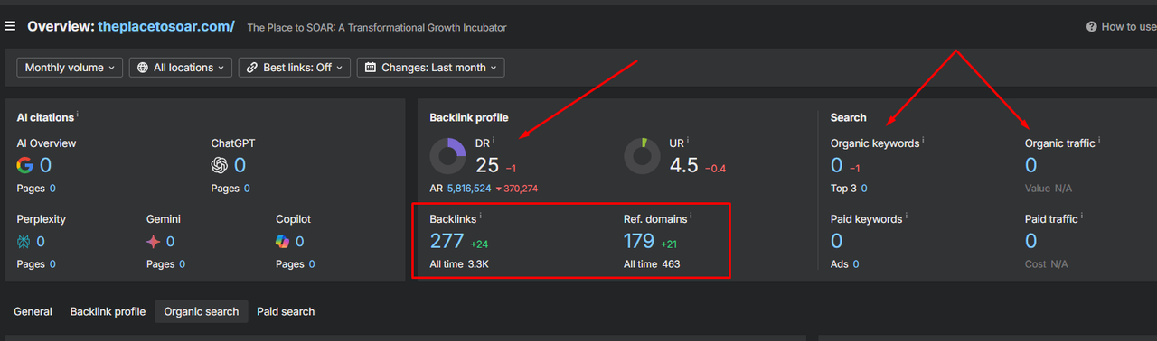This screenshot has width=1157, height=341.
Task: Click info icon next to UR
Action: point(688,141)
